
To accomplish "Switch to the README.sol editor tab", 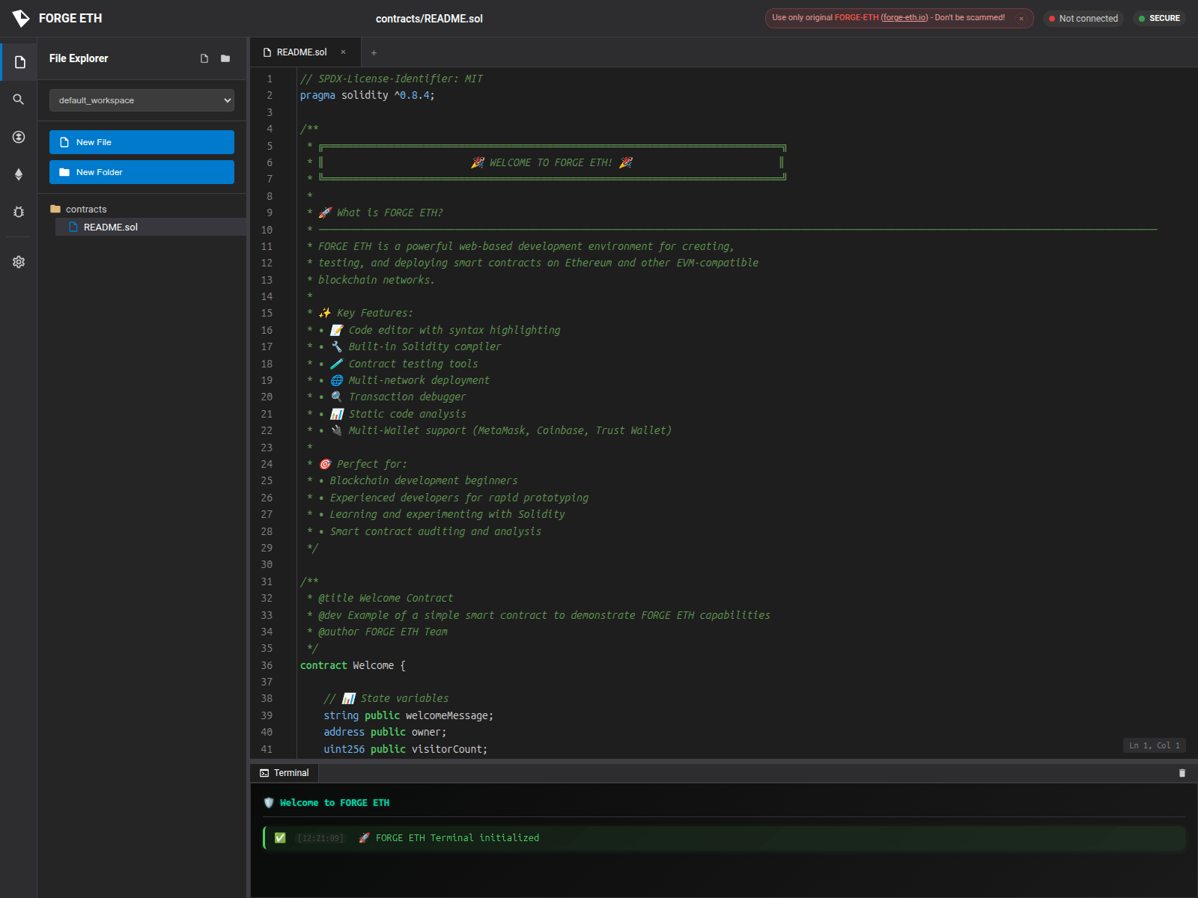I will click(301, 52).
